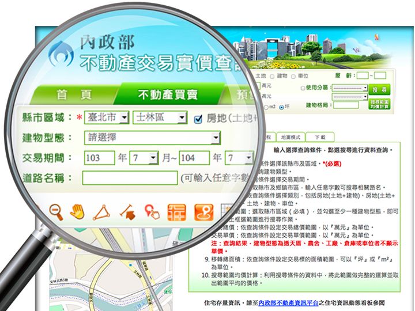Open the end month dropdown after 104 年
Screen dimensions: 415x311
pos(239,158)
